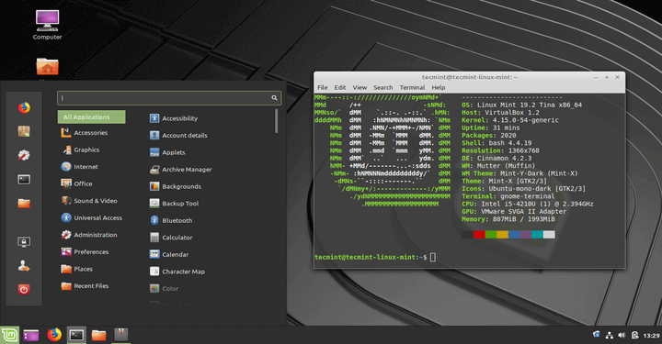Screen dimensions: 662x344
Task: Launch Firefox from menu favorites sidebar
Action: tap(24, 108)
